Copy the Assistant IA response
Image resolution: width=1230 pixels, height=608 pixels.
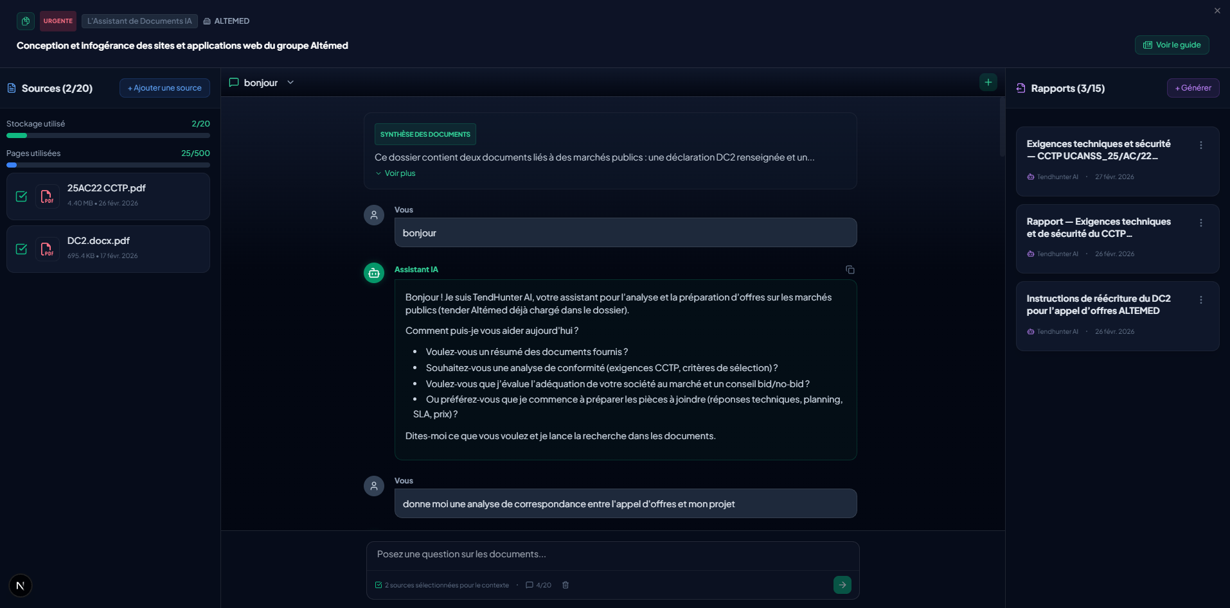click(850, 270)
